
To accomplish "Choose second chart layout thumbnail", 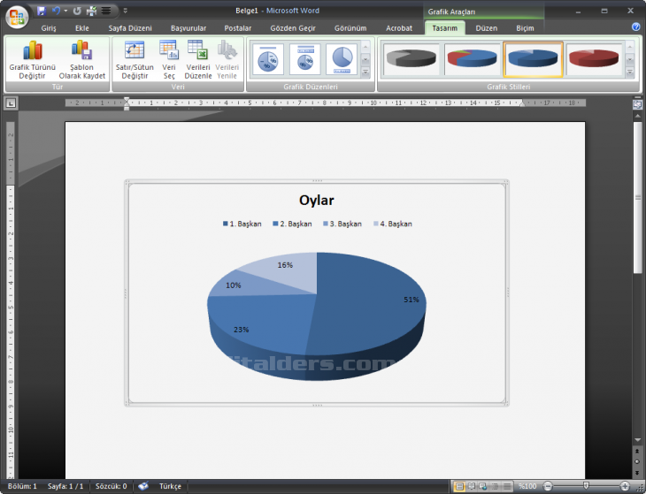I will (305, 59).
